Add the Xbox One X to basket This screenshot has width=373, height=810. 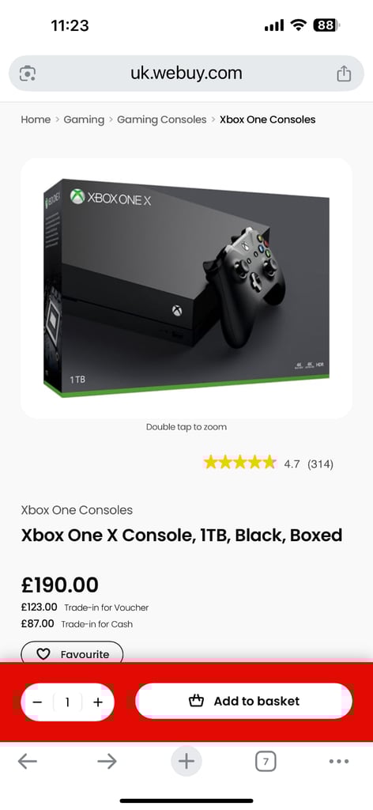coord(243,701)
